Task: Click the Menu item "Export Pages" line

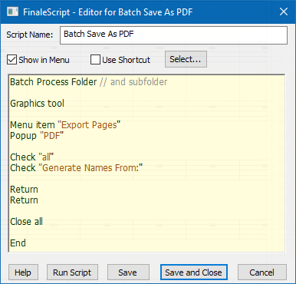Action: pyautogui.click(x=65, y=125)
